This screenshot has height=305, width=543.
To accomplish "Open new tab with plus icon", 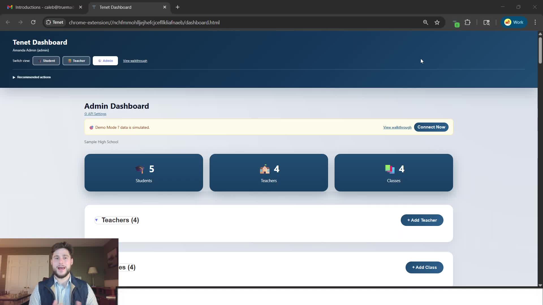I will (x=178, y=7).
